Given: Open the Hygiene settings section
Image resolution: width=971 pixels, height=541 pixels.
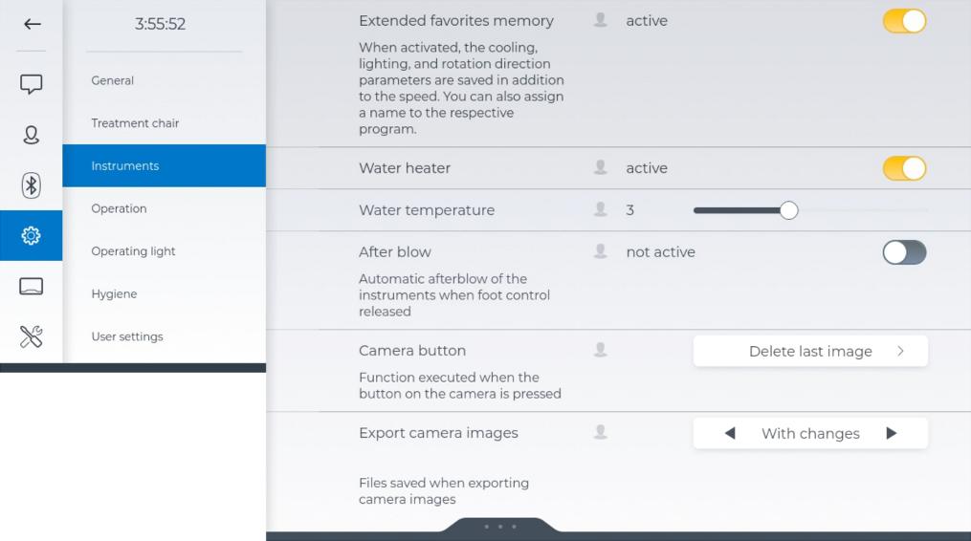Looking at the screenshot, I should 114,294.
